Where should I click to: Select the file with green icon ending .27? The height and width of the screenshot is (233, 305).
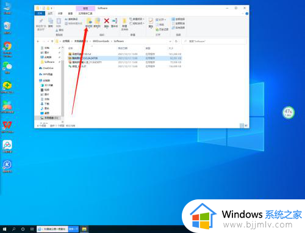[124, 66]
